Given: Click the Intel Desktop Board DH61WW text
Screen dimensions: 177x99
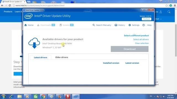Looking at the screenshot, I should pyautogui.click(x=57, y=43).
